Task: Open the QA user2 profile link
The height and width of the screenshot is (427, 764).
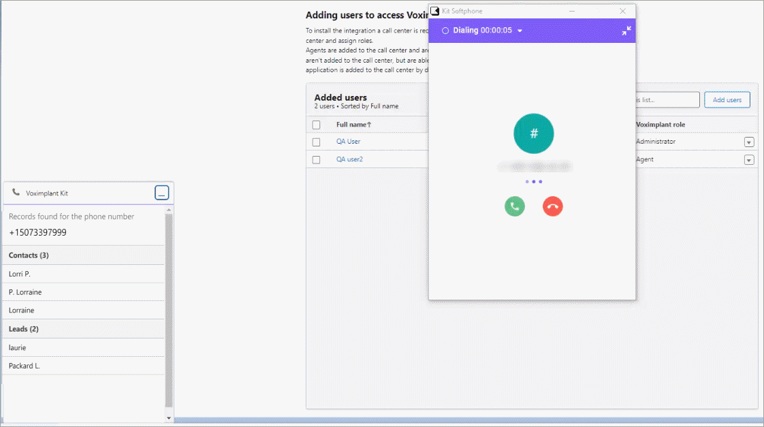Action: click(x=349, y=159)
